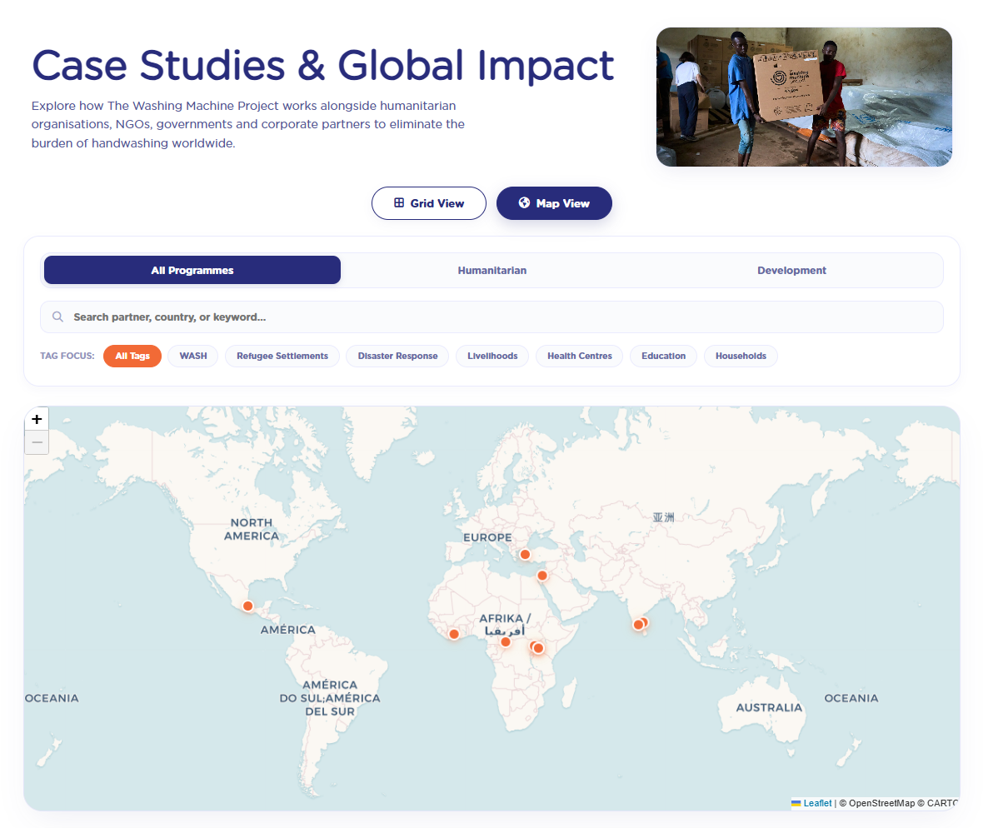The width and height of the screenshot is (983, 828).
Task: Open the marker near Greece/Turkey
Action: click(x=526, y=555)
